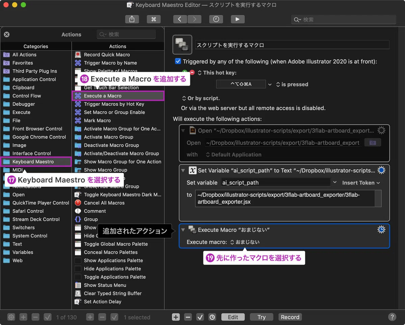Toggle action enable checkmark in editor footer

pyautogui.click(x=200, y=317)
